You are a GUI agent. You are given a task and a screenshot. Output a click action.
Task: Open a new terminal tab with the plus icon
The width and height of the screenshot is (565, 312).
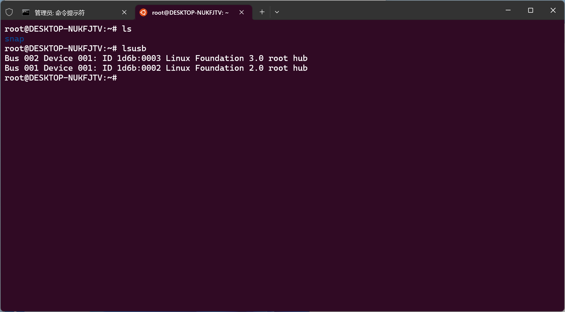click(x=262, y=12)
